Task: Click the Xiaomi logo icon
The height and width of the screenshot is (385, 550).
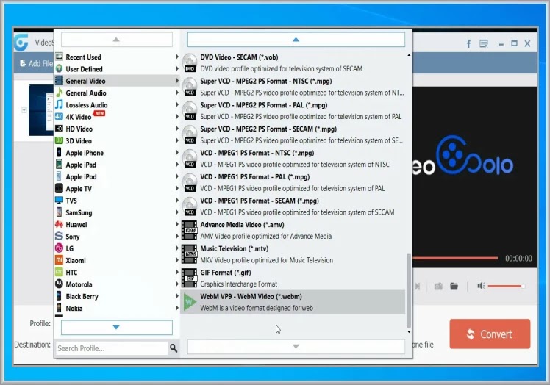Action: point(59,260)
